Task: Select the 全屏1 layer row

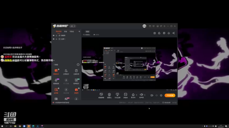Action: (x=66, y=39)
